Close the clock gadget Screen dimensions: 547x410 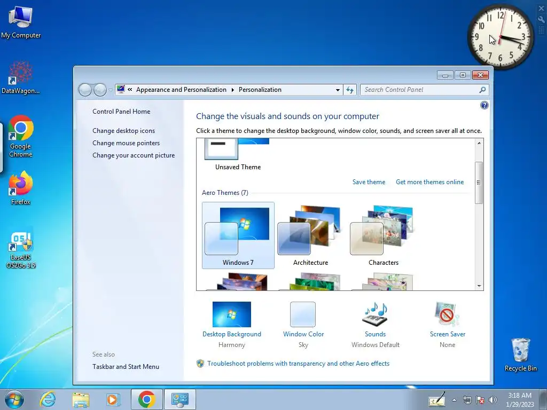click(542, 9)
